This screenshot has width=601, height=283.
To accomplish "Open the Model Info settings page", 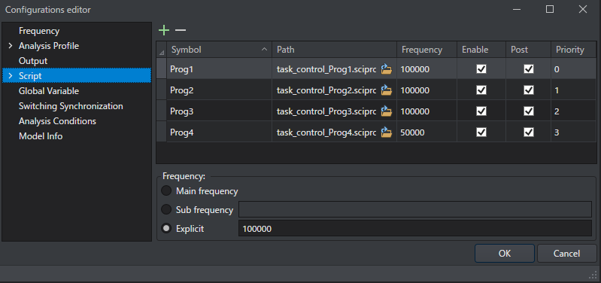I will pyautogui.click(x=41, y=136).
